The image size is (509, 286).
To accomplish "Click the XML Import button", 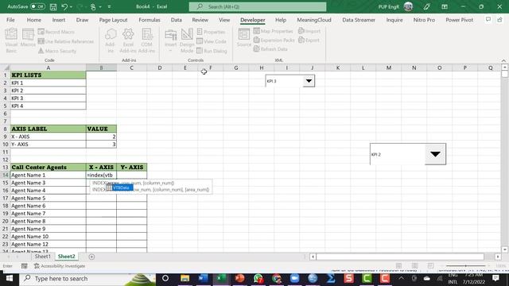I will pos(309,31).
